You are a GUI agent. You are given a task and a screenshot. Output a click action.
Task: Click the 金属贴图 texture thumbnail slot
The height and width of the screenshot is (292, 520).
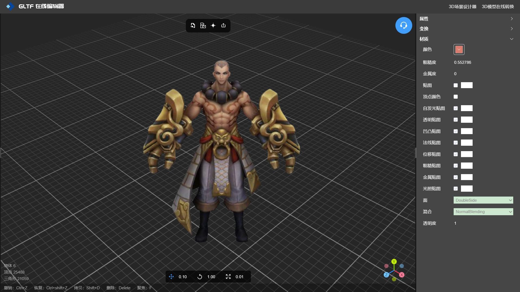tap(467, 177)
